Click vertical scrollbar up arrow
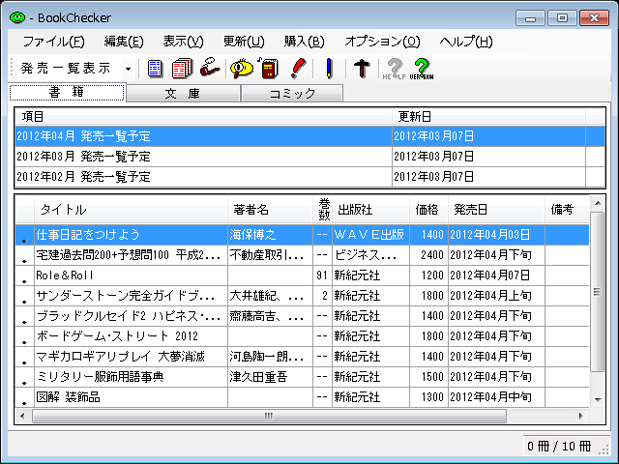 coord(598,203)
